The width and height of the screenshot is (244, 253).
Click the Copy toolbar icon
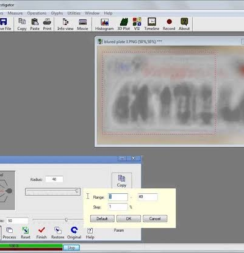(22, 24)
